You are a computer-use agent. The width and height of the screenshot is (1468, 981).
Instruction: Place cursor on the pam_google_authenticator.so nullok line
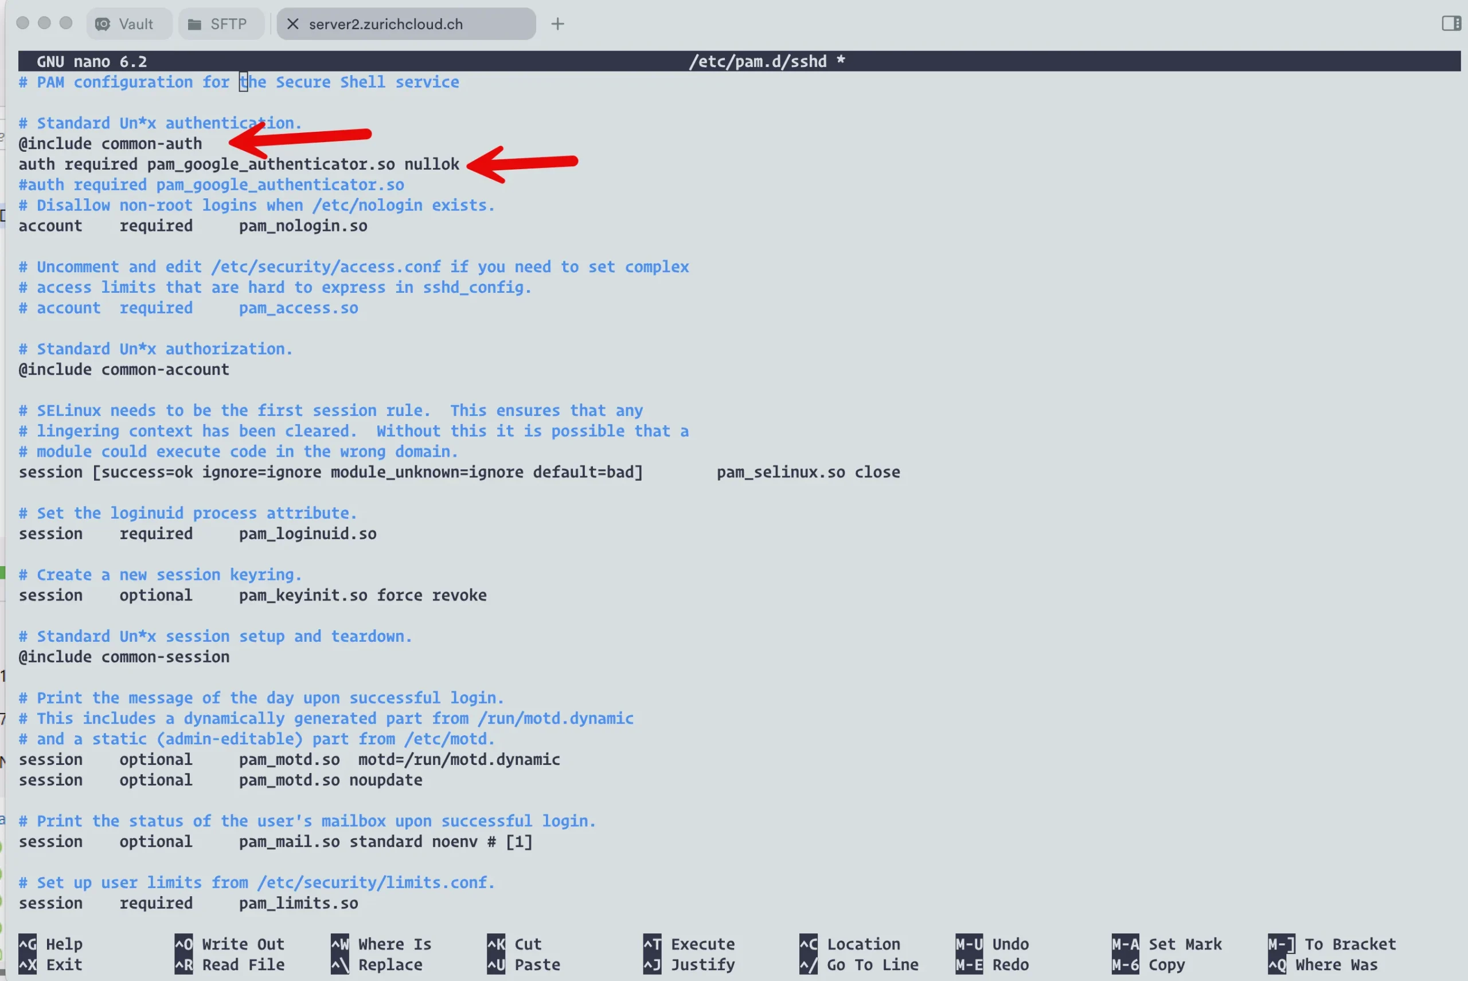click(238, 164)
